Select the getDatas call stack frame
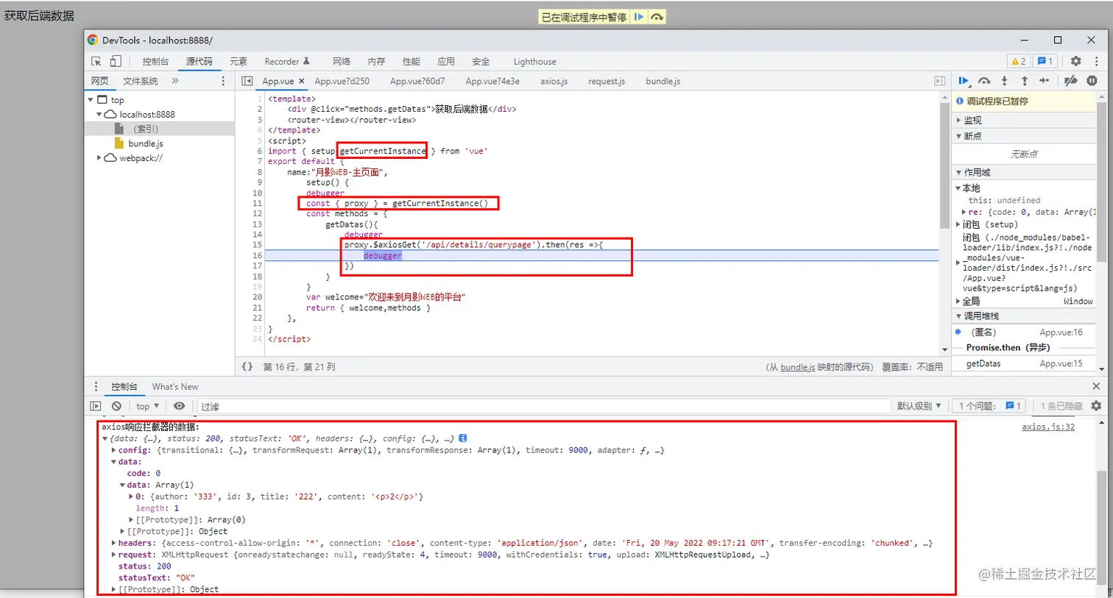 tap(1025, 363)
